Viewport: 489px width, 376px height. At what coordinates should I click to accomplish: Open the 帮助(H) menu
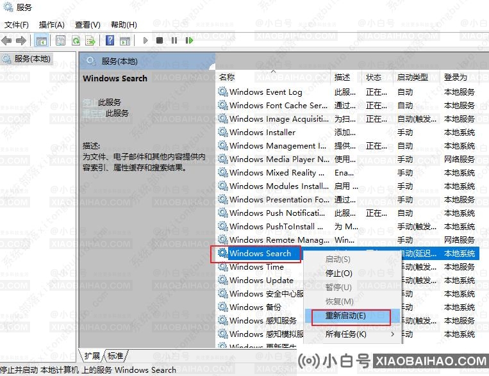point(124,25)
